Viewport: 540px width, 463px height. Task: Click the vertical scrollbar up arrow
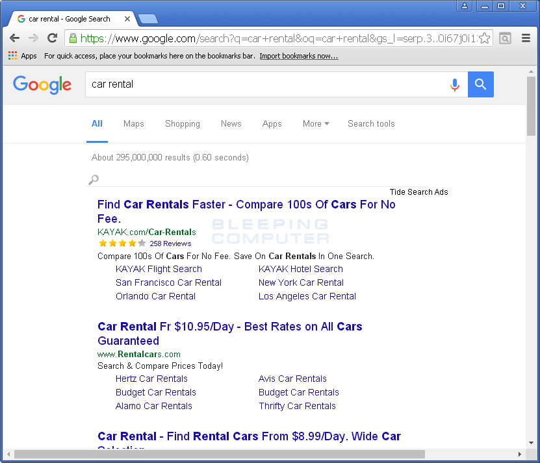[x=531, y=71]
